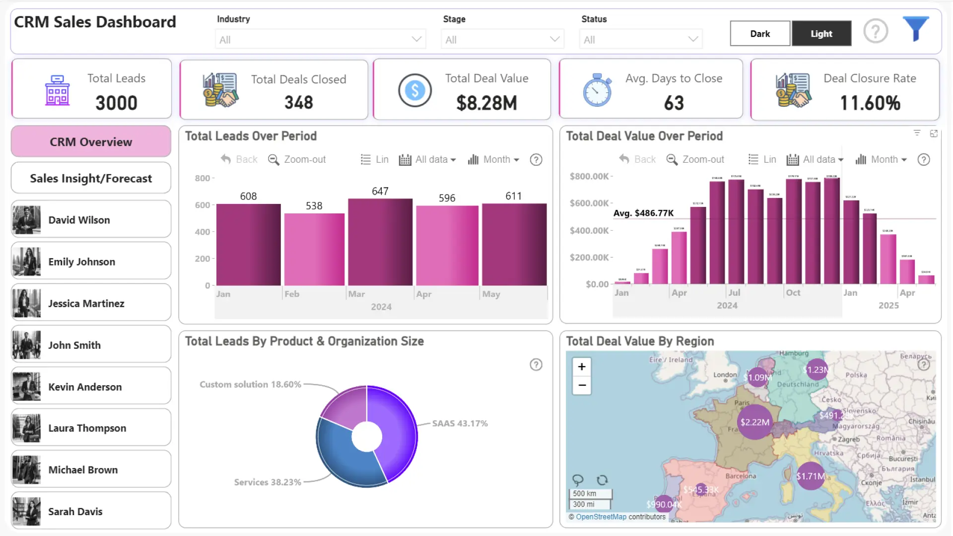Image resolution: width=953 pixels, height=536 pixels.
Task: Click focus mode icon on Total Deal Value visual
Action: click(x=934, y=134)
